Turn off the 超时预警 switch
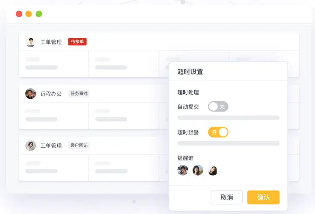The width and height of the screenshot is (315, 214). (x=218, y=132)
